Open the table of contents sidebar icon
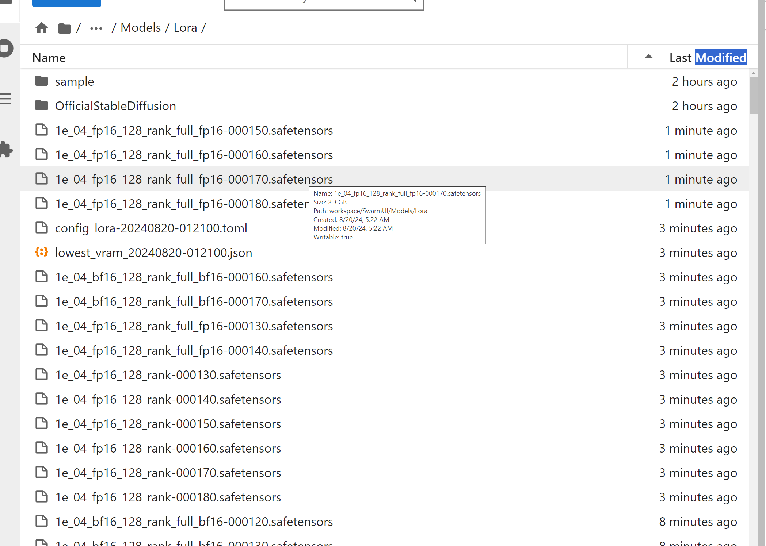This screenshot has height=546, width=766. click(6, 99)
